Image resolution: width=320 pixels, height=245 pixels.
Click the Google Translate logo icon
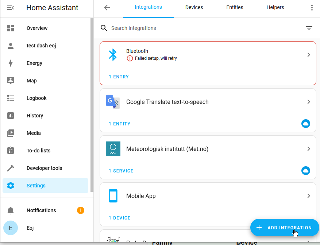click(x=113, y=102)
